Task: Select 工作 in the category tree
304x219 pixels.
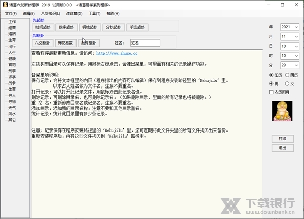Action: pos(12,22)
